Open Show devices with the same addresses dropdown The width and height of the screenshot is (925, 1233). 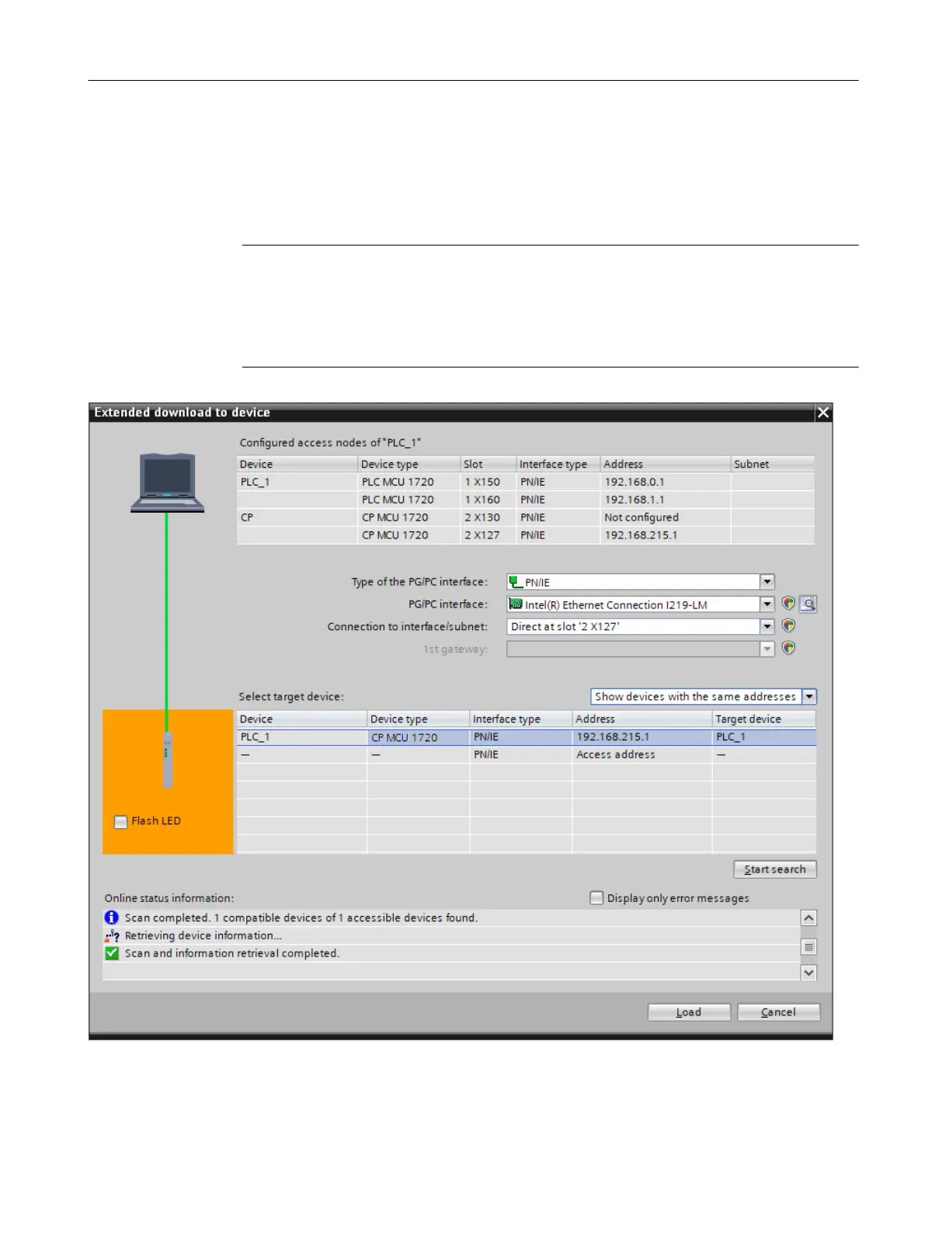[809, 697]
